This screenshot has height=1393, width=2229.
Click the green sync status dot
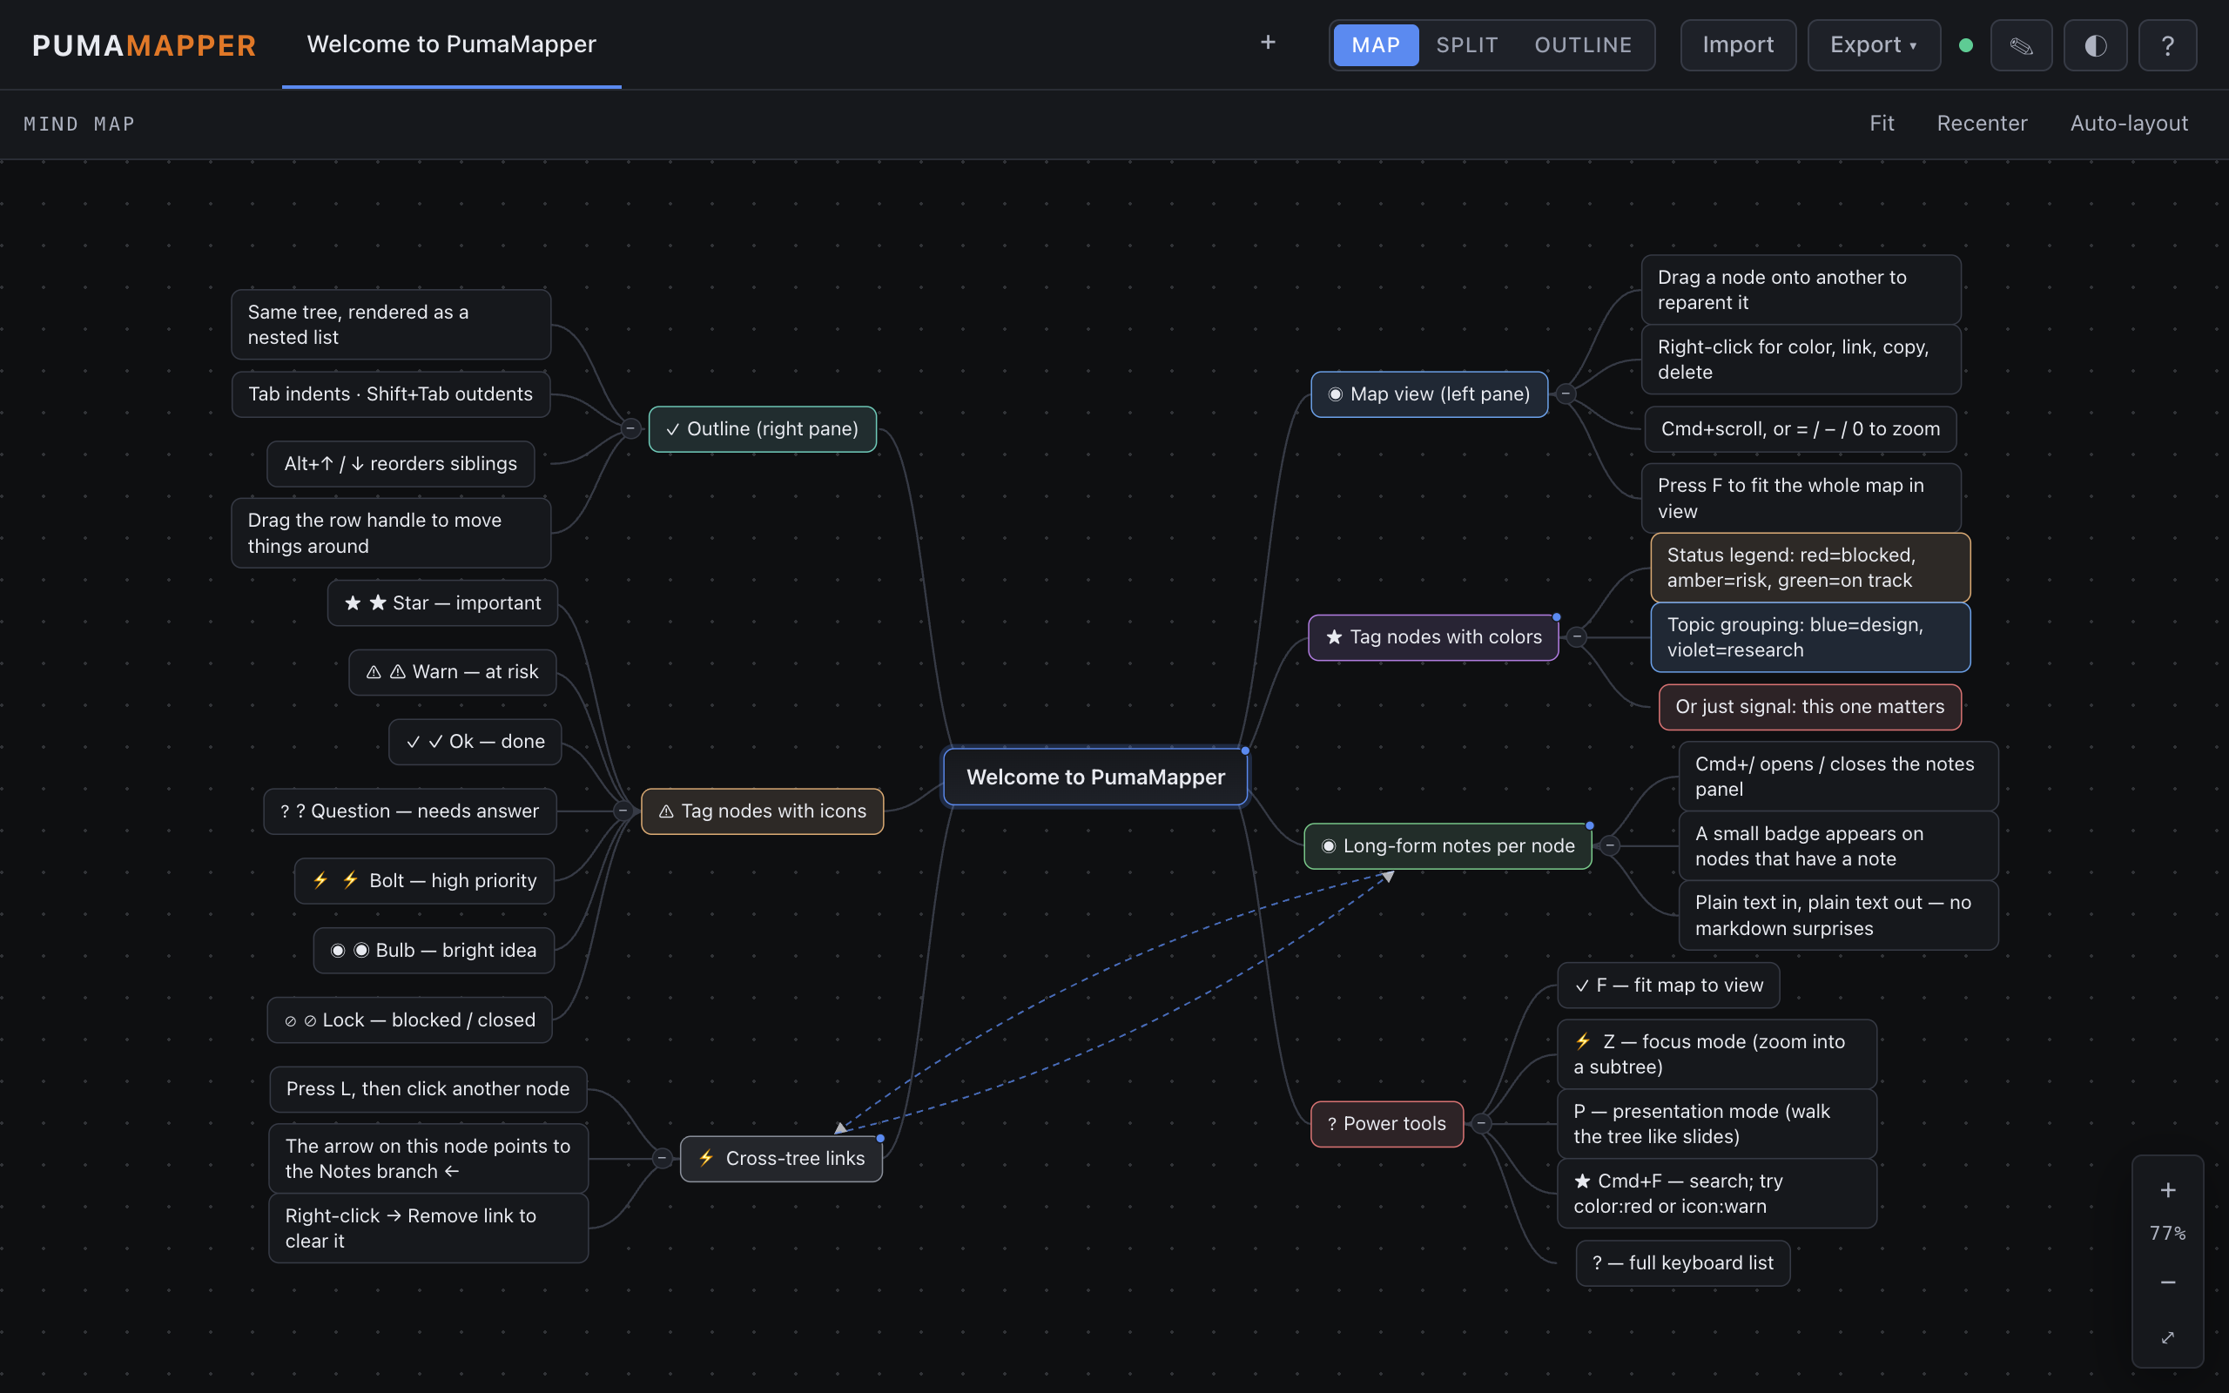click(x=1965, y=45)
